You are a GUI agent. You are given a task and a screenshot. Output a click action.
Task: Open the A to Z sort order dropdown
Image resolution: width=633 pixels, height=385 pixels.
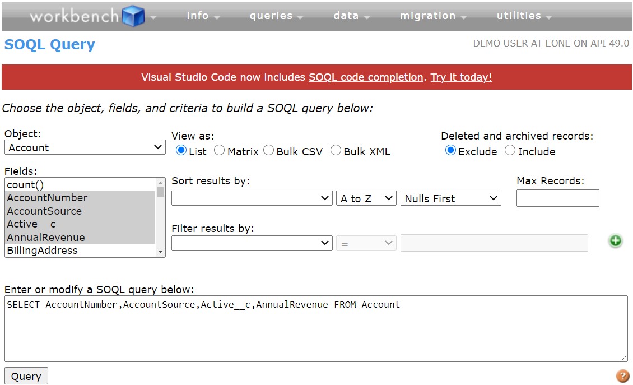coord(366,198)
